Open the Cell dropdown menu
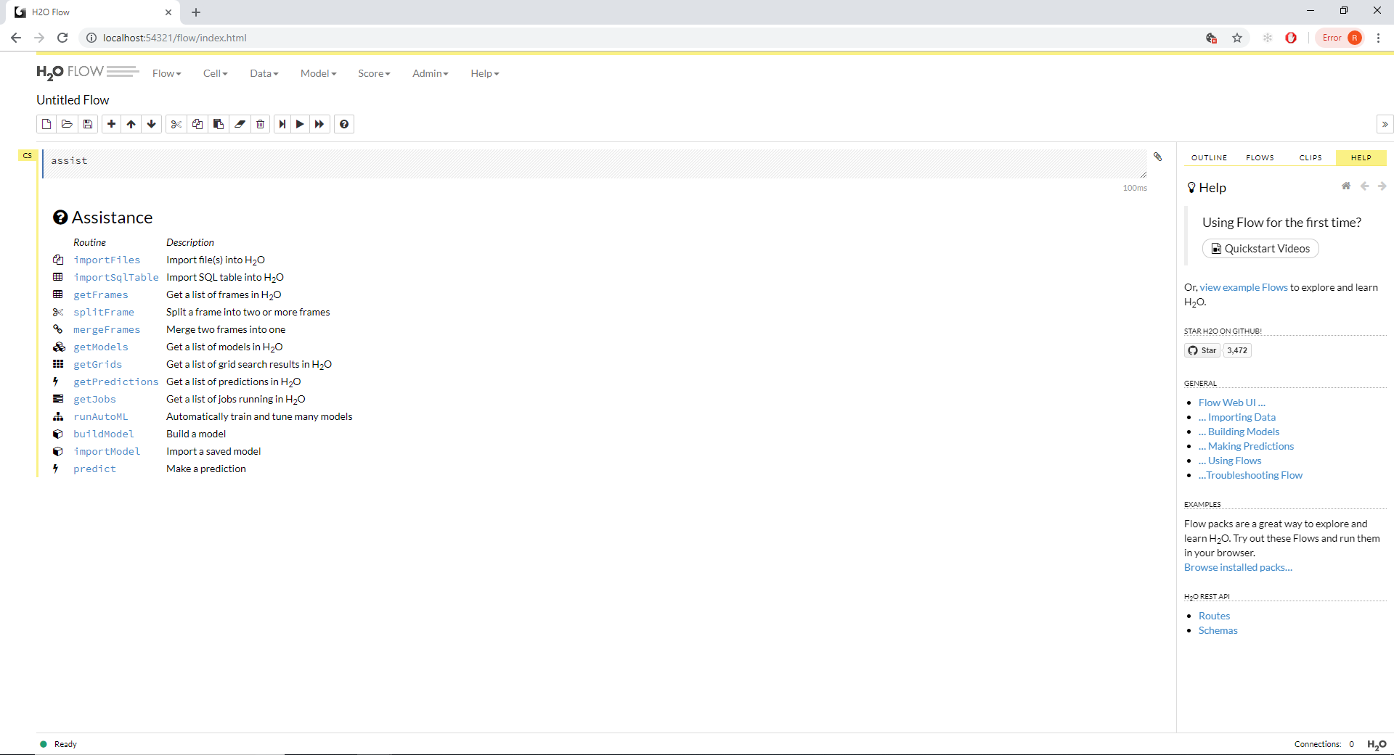The image size is (1394, 755). (215, 73)
